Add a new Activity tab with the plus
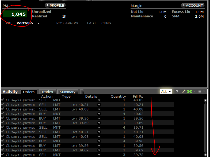 pos(82,92)
